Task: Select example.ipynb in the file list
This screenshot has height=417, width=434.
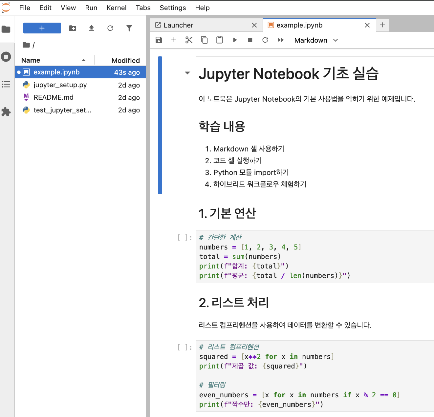Action: (80, 72)
